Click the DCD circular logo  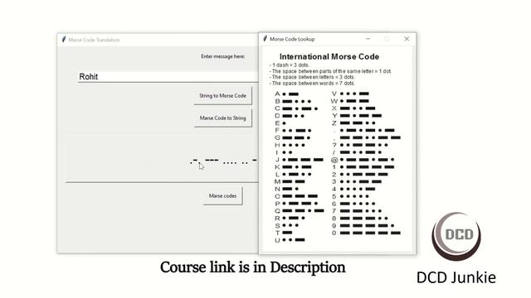pos(456,236)
